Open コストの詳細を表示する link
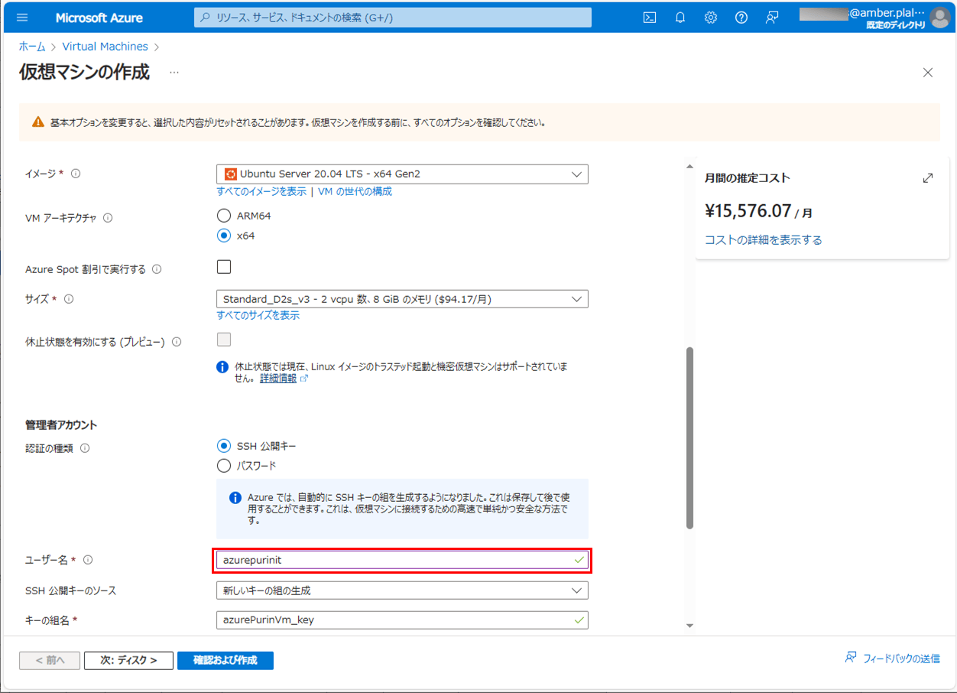 click(764, 240)
